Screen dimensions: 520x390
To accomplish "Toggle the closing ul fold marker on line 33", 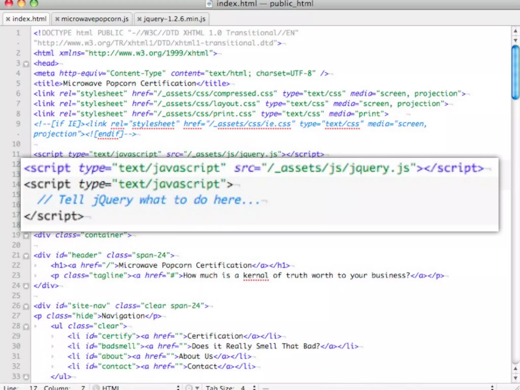I will point(26,377).
